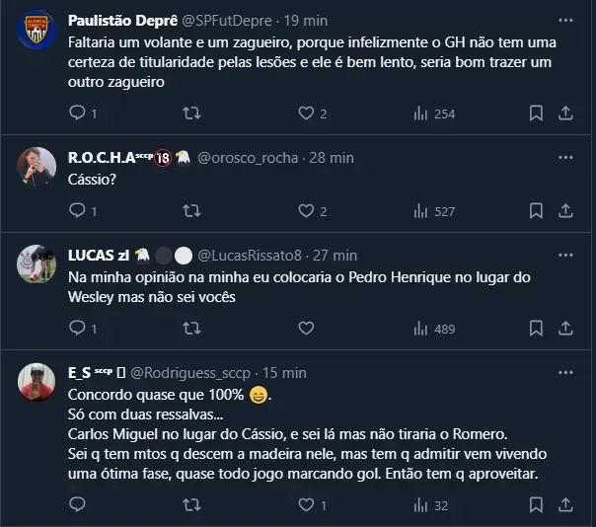Viewport: 596px width, 527px height.
Task: Open more options on Paulistão Deprê tweet
Action: (564, 21)
